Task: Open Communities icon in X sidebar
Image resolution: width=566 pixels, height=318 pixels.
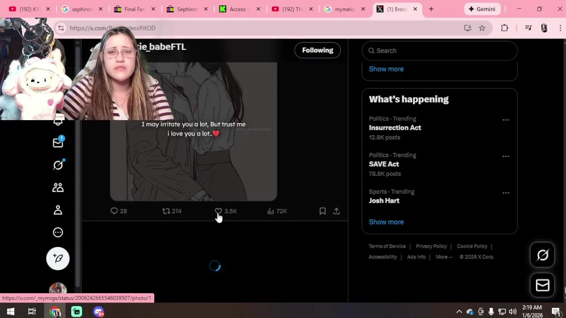Action: pyautogui.click(x=58, y=187)
